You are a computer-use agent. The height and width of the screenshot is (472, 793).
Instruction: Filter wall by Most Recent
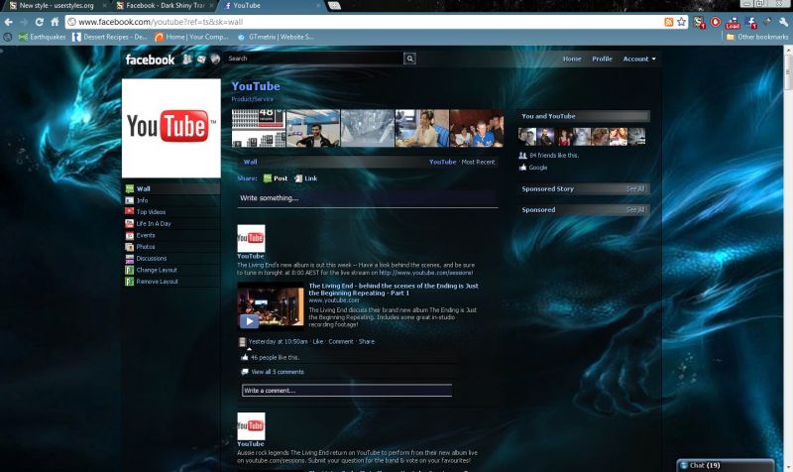(x=478, y=162)
